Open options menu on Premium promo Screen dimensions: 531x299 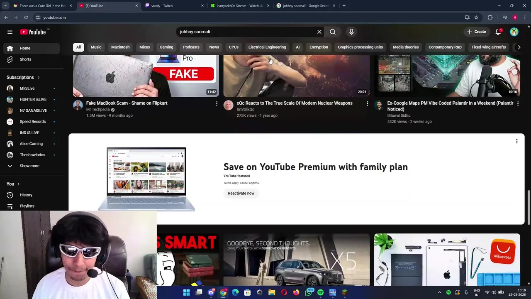[517, 142]
